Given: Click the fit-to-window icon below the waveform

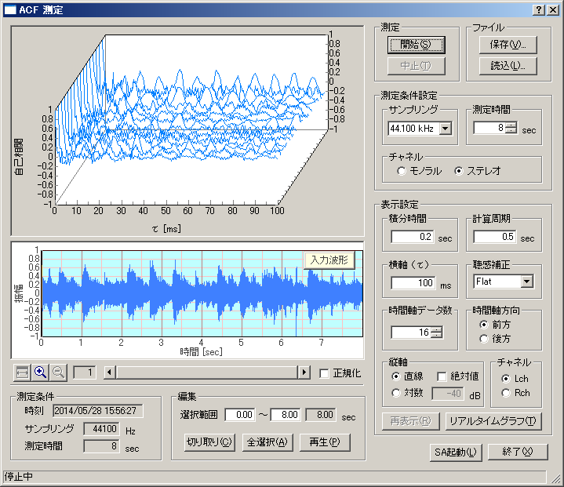Looking at the screenshot, I should [x=22, y=373].
